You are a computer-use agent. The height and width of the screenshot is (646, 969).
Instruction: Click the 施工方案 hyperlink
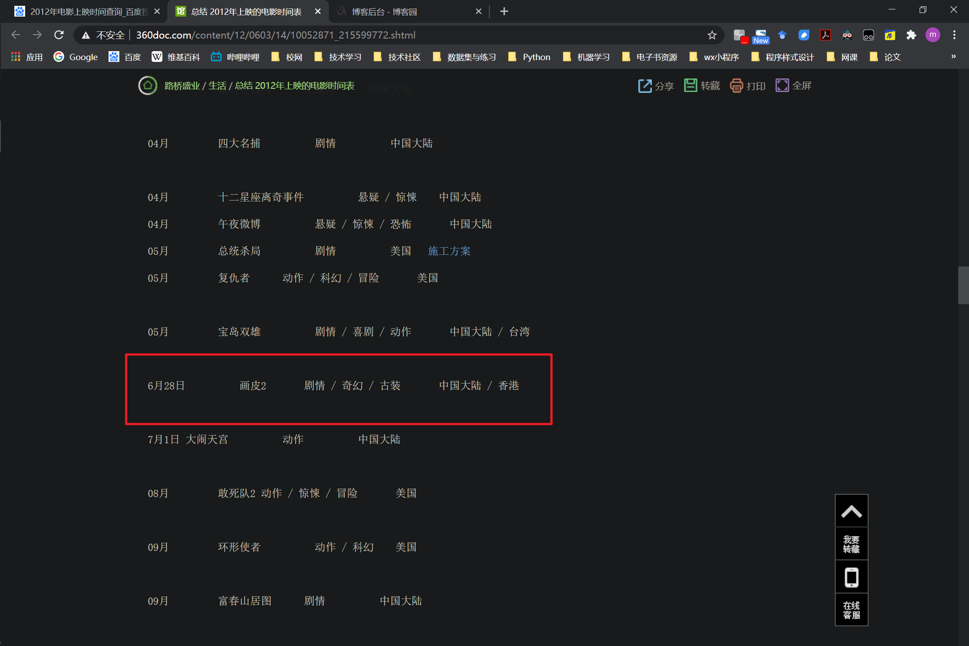tap(449, 251)
